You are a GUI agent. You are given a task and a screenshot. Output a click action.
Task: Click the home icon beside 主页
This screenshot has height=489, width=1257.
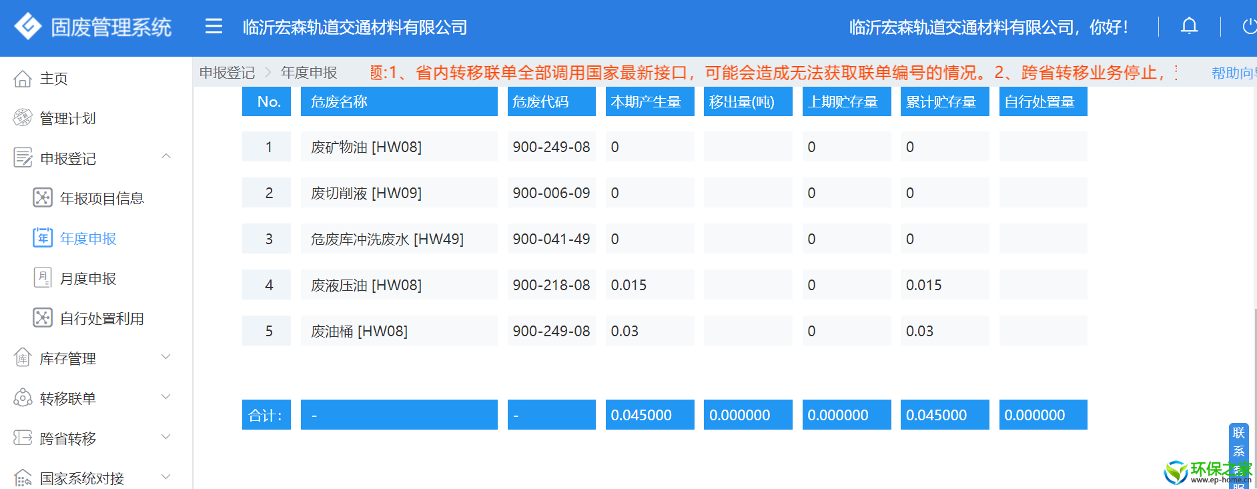point(23,79)
